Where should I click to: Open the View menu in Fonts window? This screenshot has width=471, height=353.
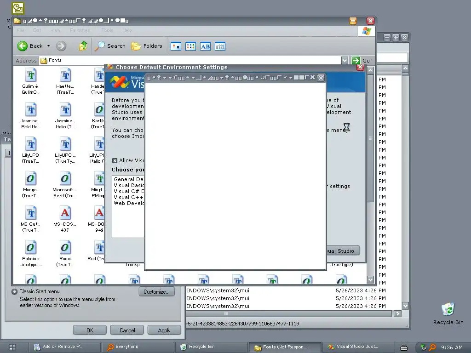click(x=56, y=30)
